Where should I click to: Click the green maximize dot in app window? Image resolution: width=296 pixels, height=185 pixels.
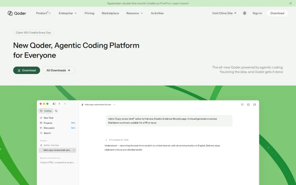(x=47, y=104)
